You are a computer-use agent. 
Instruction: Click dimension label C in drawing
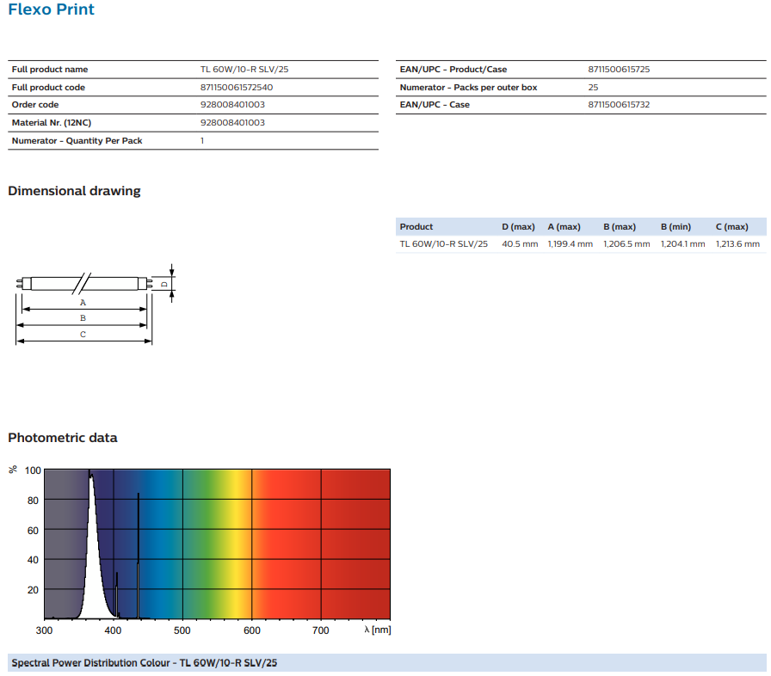[x=83, y=335]
